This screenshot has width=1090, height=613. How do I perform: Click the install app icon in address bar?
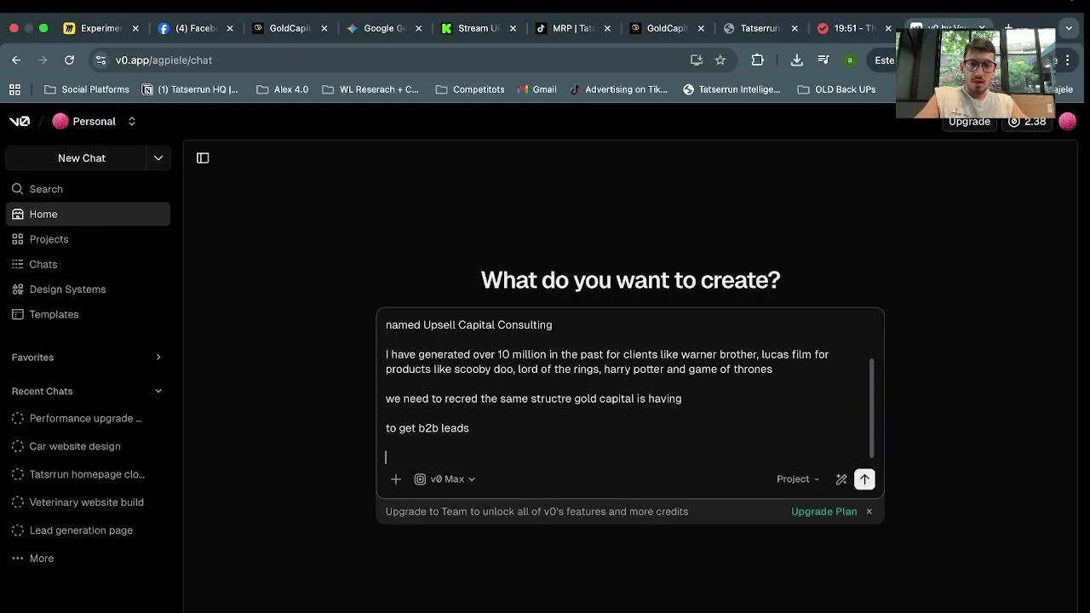coord(697,60)
